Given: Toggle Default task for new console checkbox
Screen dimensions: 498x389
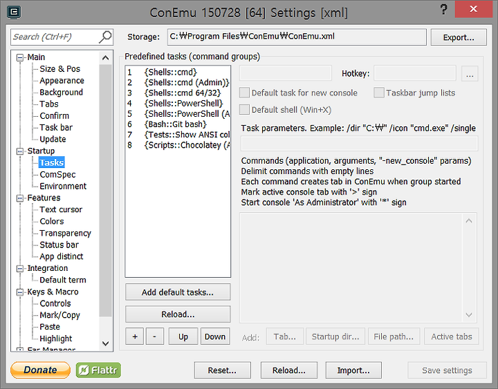Looking at the screenshot, I should tap(244, 93).
